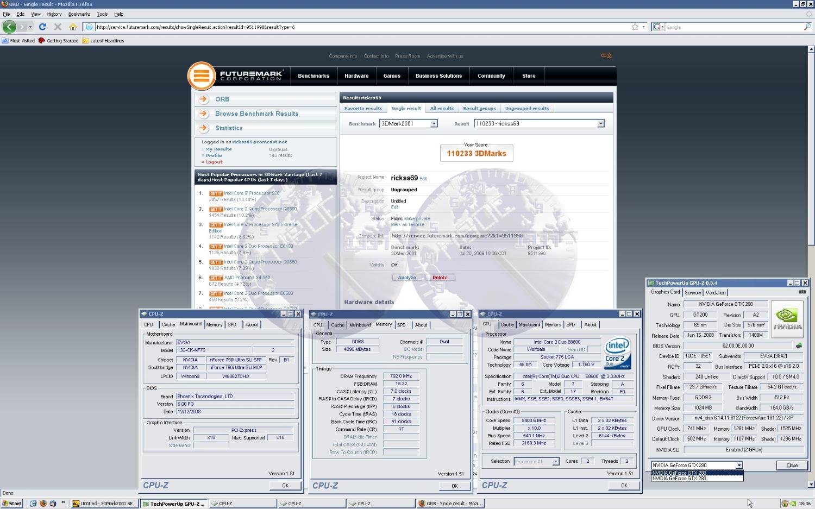Click Browse Benchmark Results link
Screen dimensions: 815x509
(x=256, y=114)
